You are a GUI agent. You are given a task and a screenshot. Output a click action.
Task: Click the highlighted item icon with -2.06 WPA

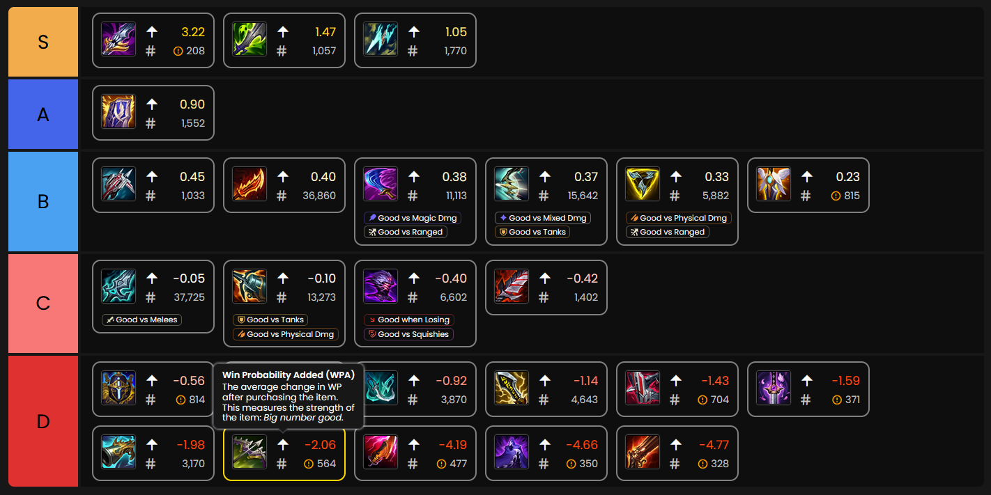pyautogui.click(x=249, y=453)
